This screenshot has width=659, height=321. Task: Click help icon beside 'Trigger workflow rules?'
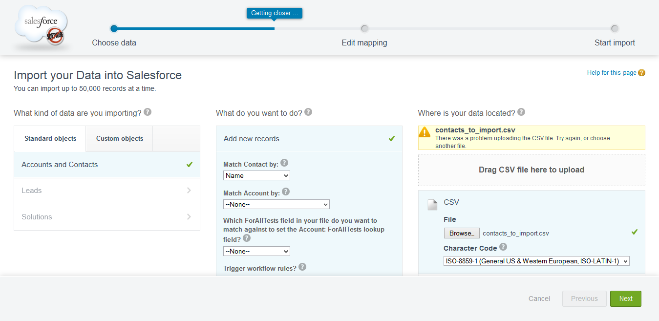(302, 267)
